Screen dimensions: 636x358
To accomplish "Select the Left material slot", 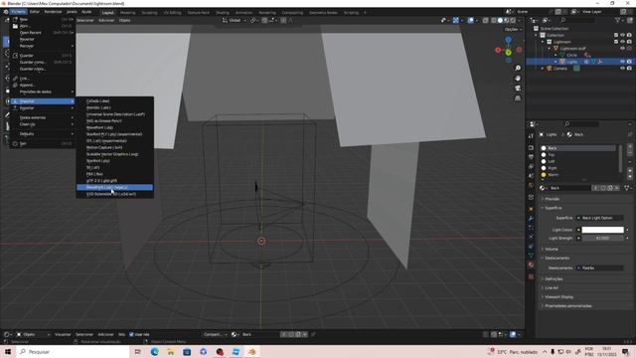I will click(x=578, y=161).
